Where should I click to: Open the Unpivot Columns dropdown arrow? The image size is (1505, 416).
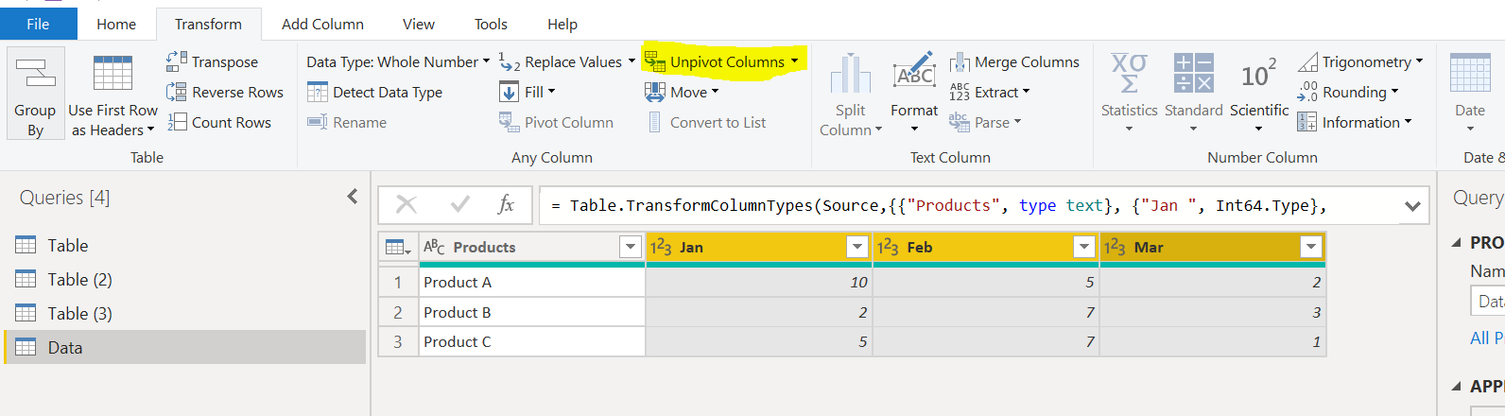click(794, 61)
